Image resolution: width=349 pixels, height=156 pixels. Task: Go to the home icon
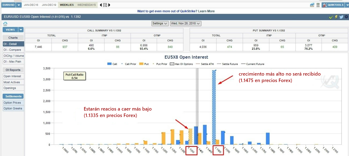tap(5, 24)
